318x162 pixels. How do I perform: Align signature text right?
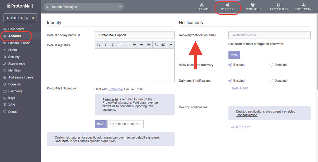149,45
